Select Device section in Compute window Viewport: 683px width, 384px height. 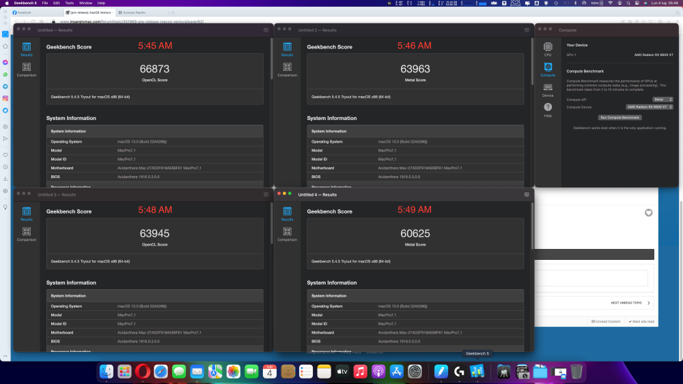click(x=548, y=90)
